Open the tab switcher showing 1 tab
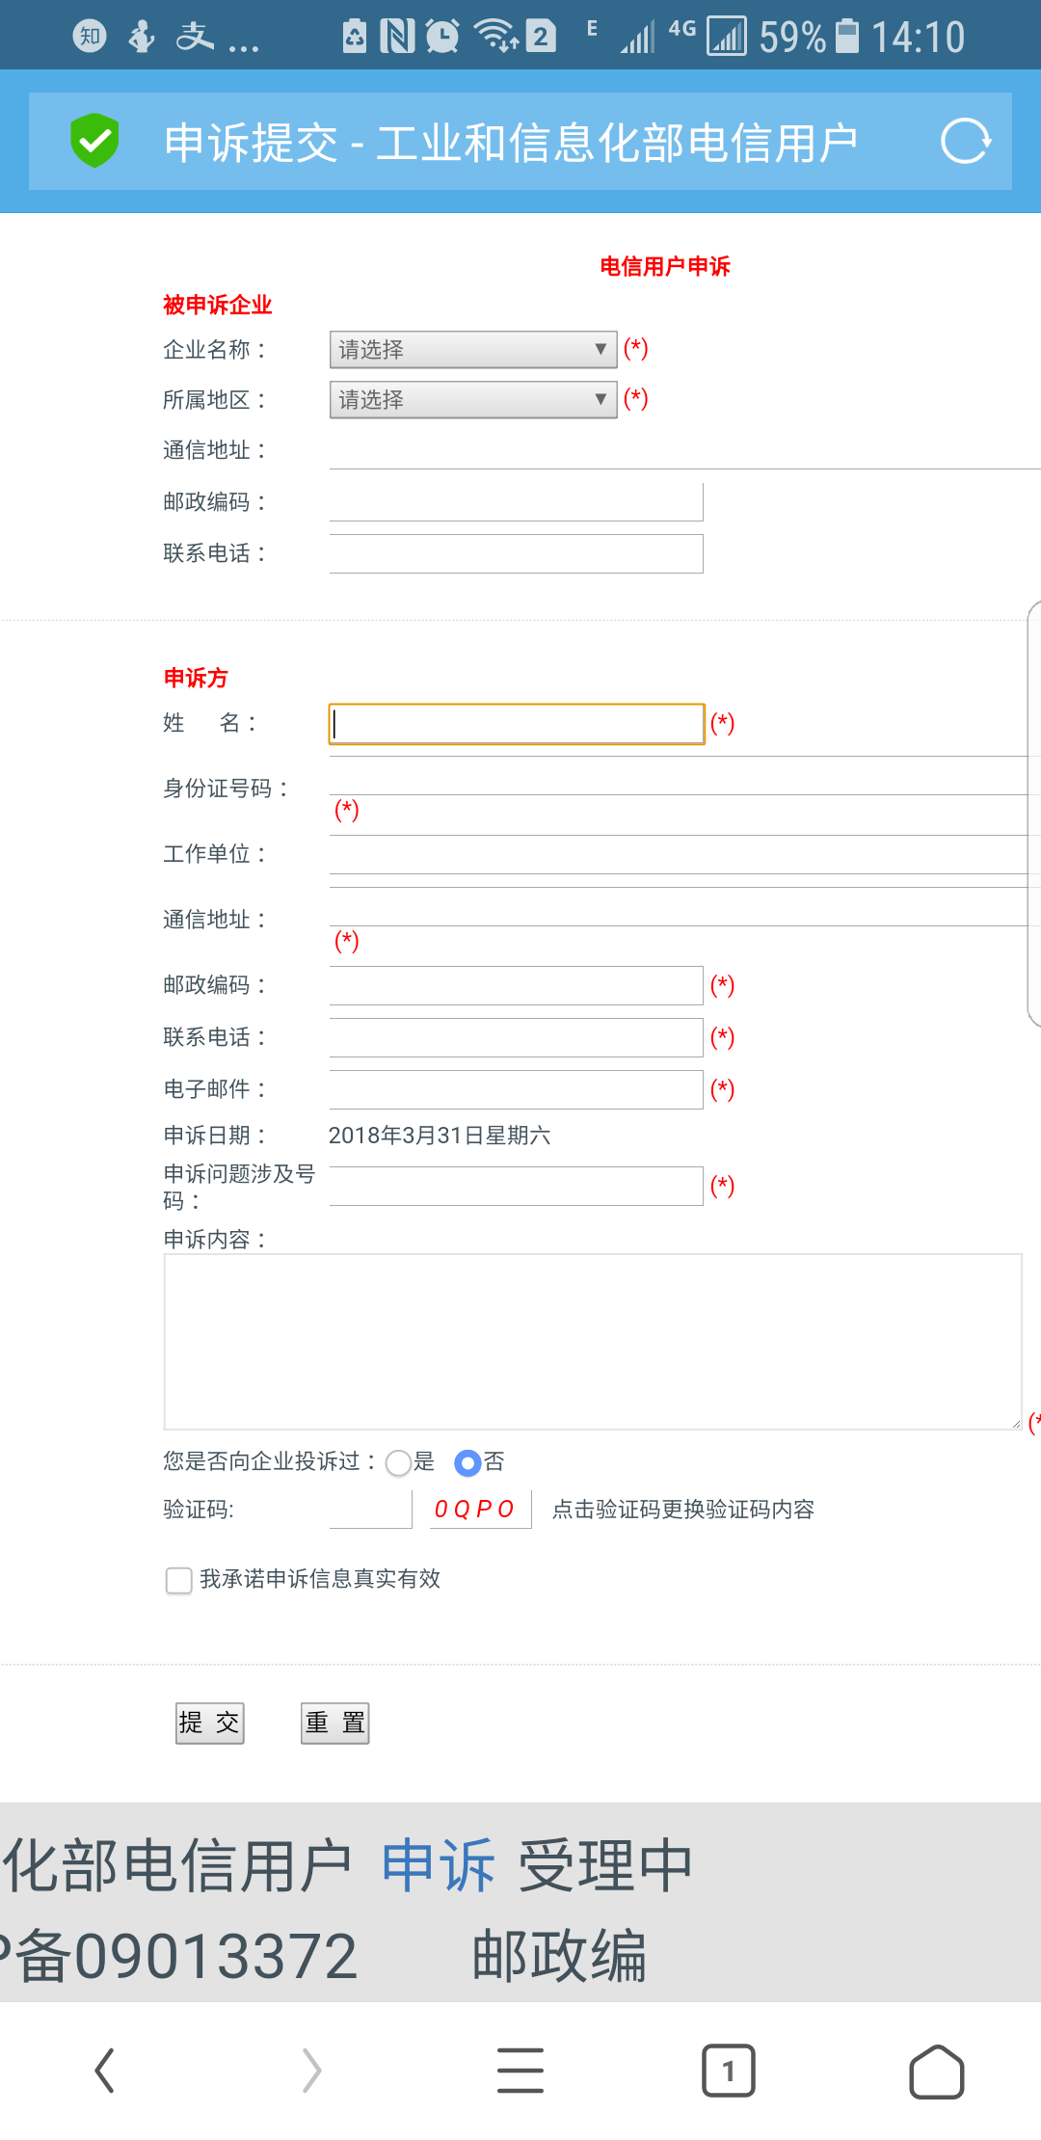 [x=728, y=2070]
